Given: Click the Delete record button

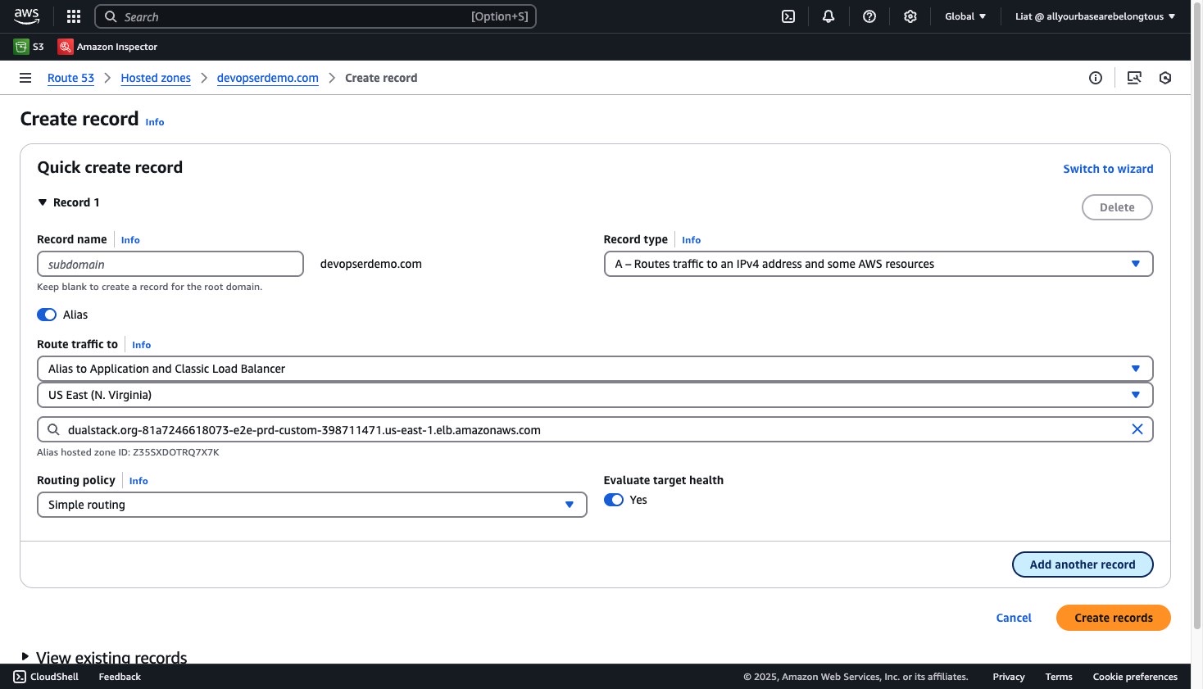Looking at the screenshot, I should pyautogui.click(x=1117, y=207).
